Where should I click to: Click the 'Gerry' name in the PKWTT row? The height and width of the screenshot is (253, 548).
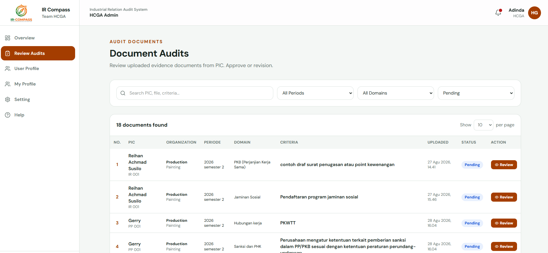[134, 221]
